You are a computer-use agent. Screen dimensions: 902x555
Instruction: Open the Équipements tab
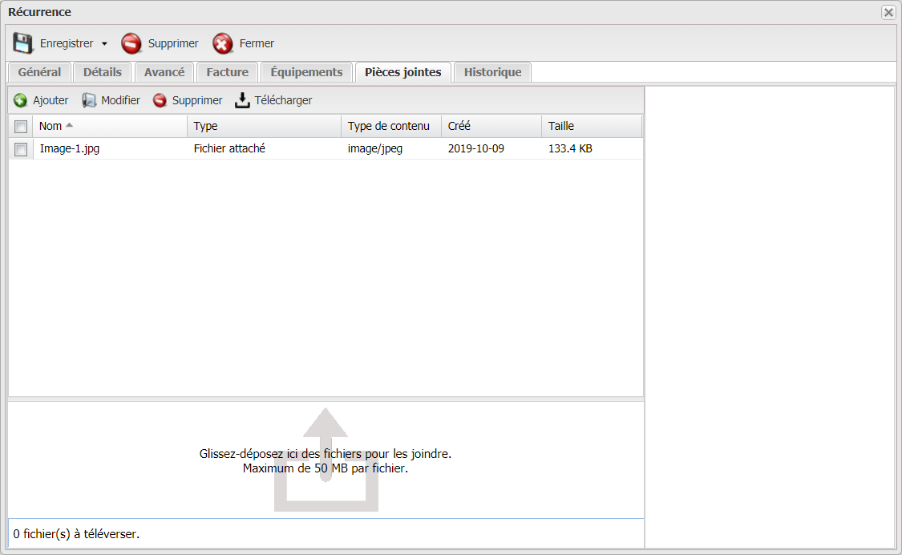pyautogui.click(x=306, y=72)
